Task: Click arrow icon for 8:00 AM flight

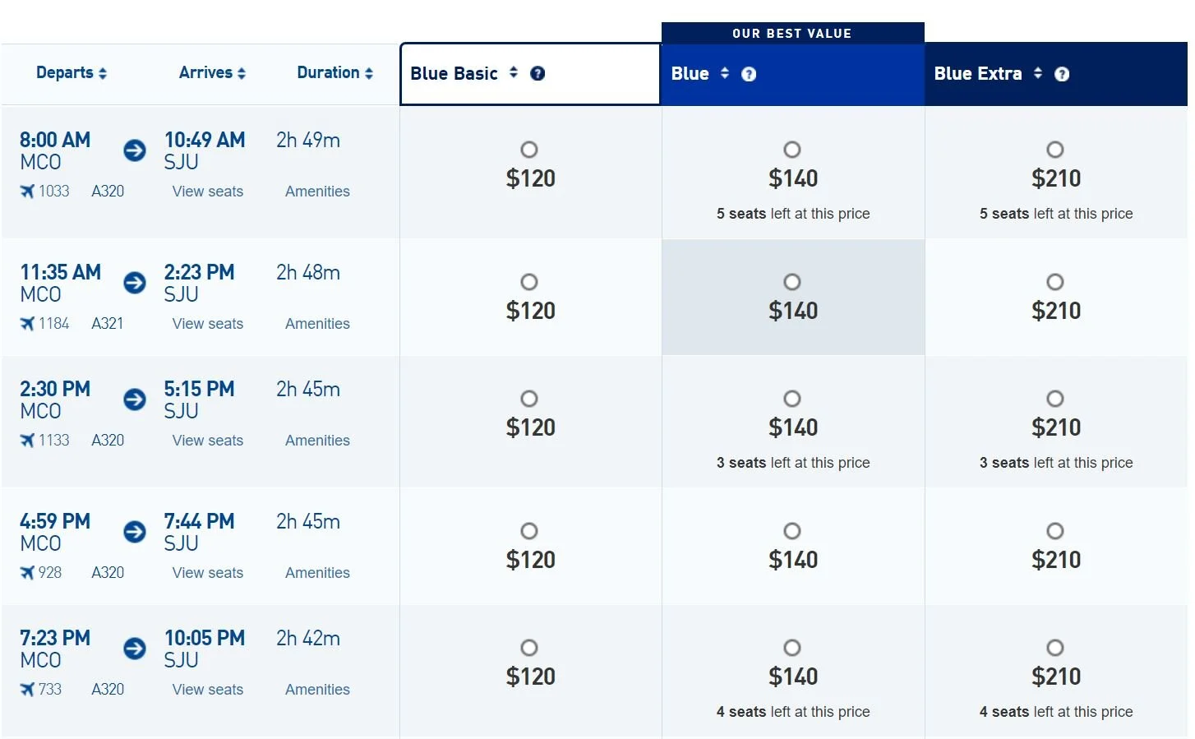Action: click(135, 150)
